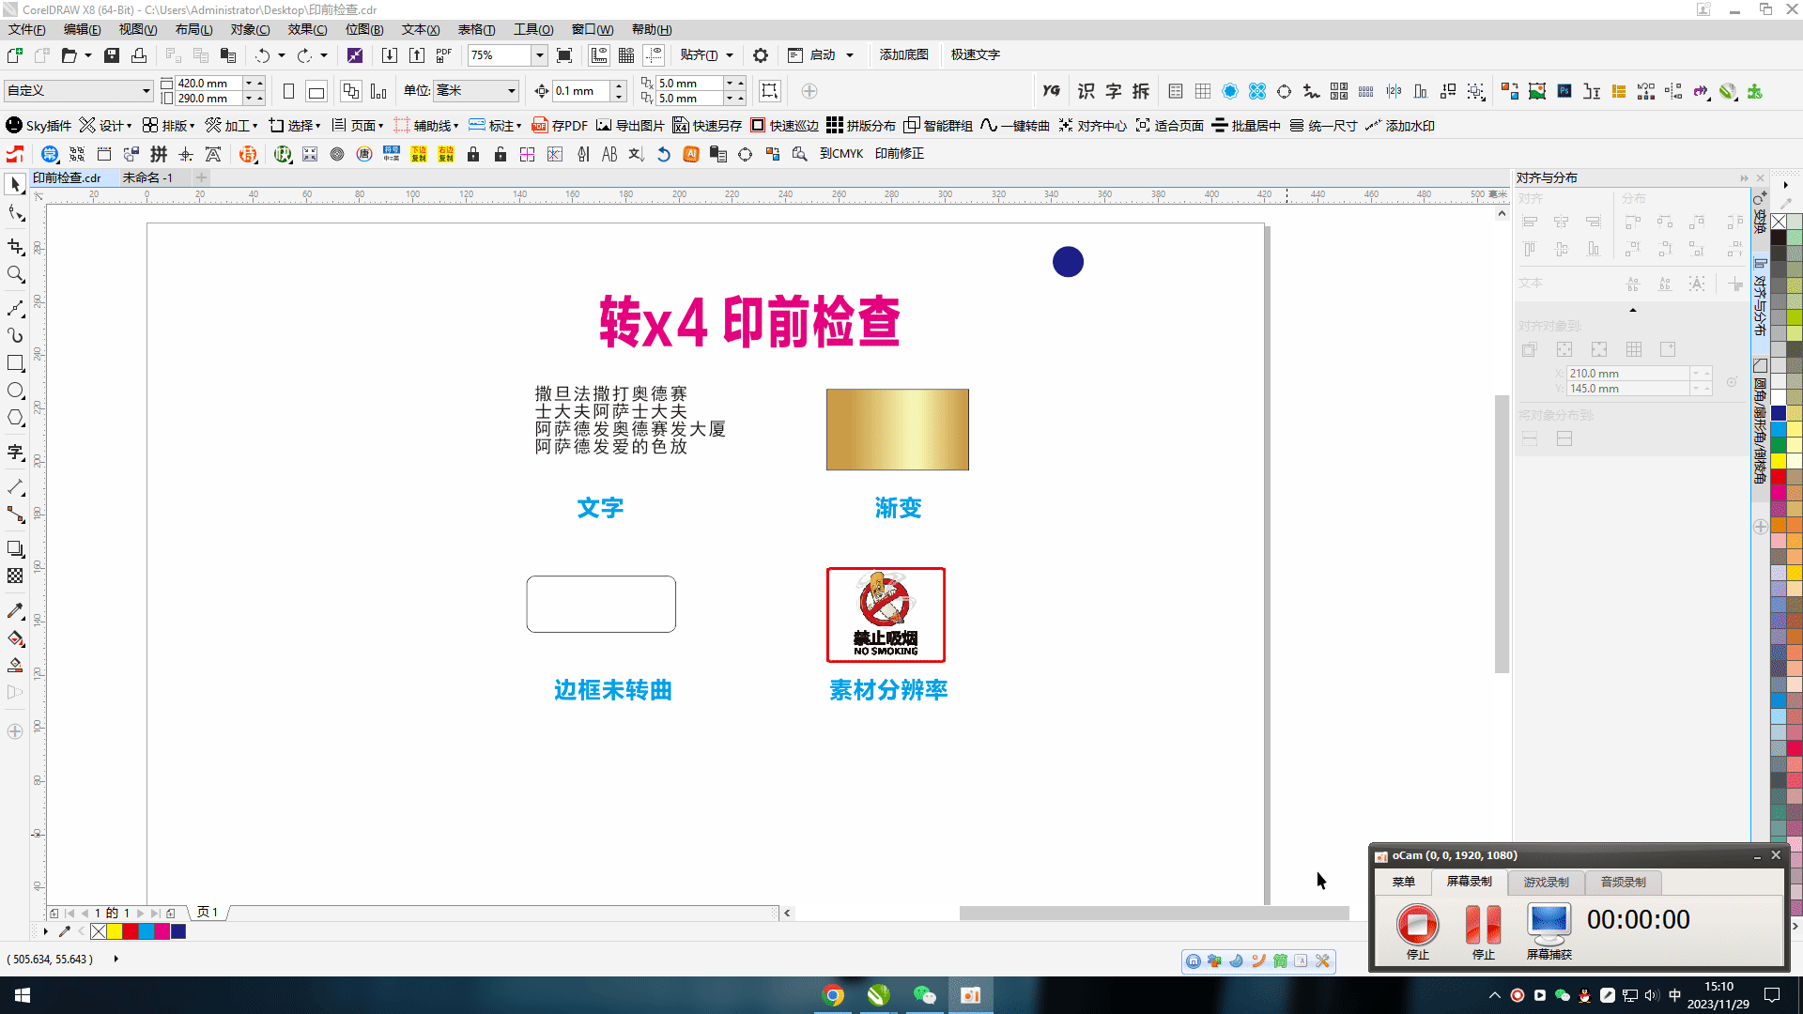The width and height of the screenshot is (1803, 1014).
Task: Switch page to landscape orientation
Action: [316, 91]
